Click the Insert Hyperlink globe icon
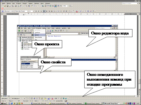The height and width of the screenshot is (105, 141). point(43,6)
